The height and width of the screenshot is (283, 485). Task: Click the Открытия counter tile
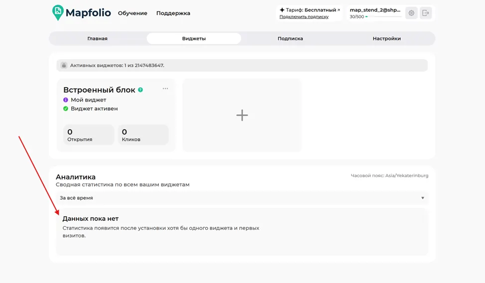coord(89,135)
